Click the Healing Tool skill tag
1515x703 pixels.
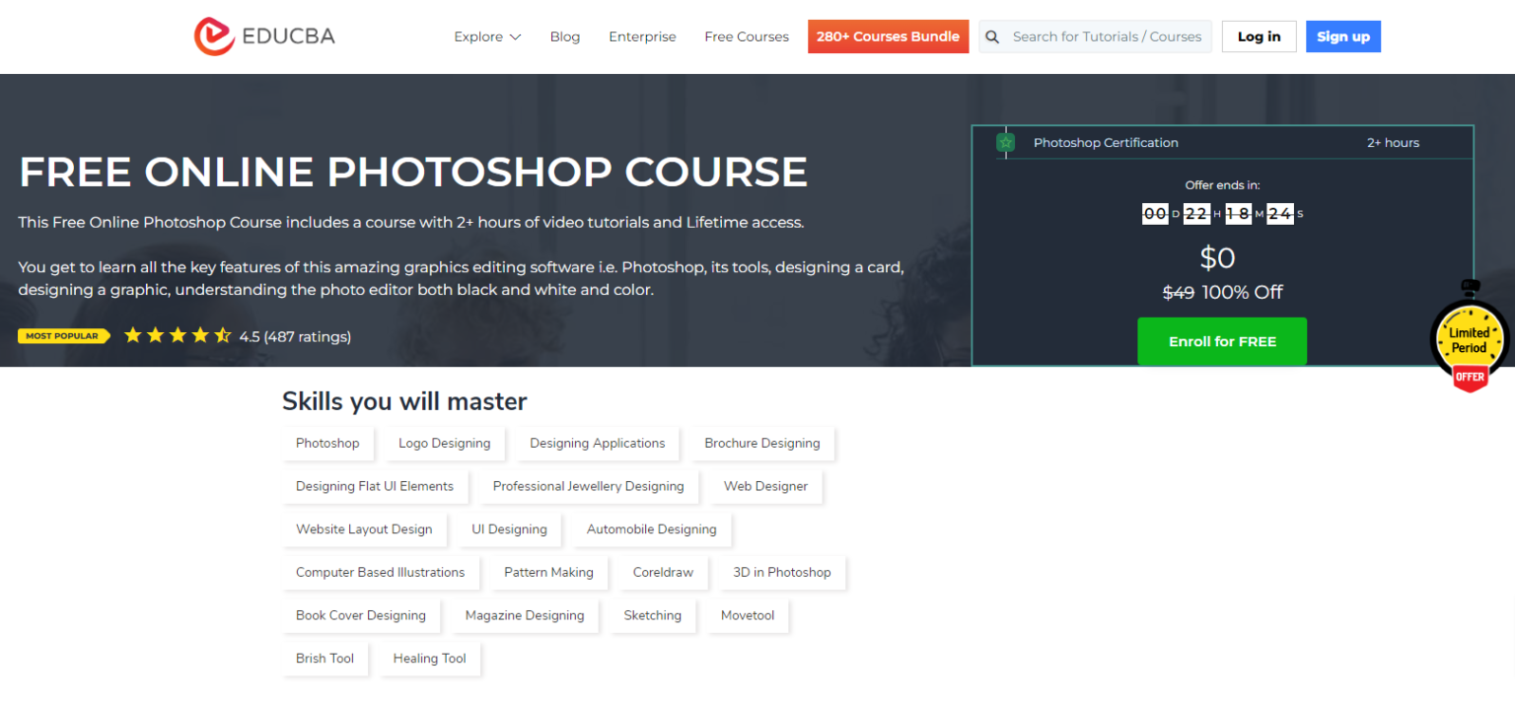coord(428,658)
